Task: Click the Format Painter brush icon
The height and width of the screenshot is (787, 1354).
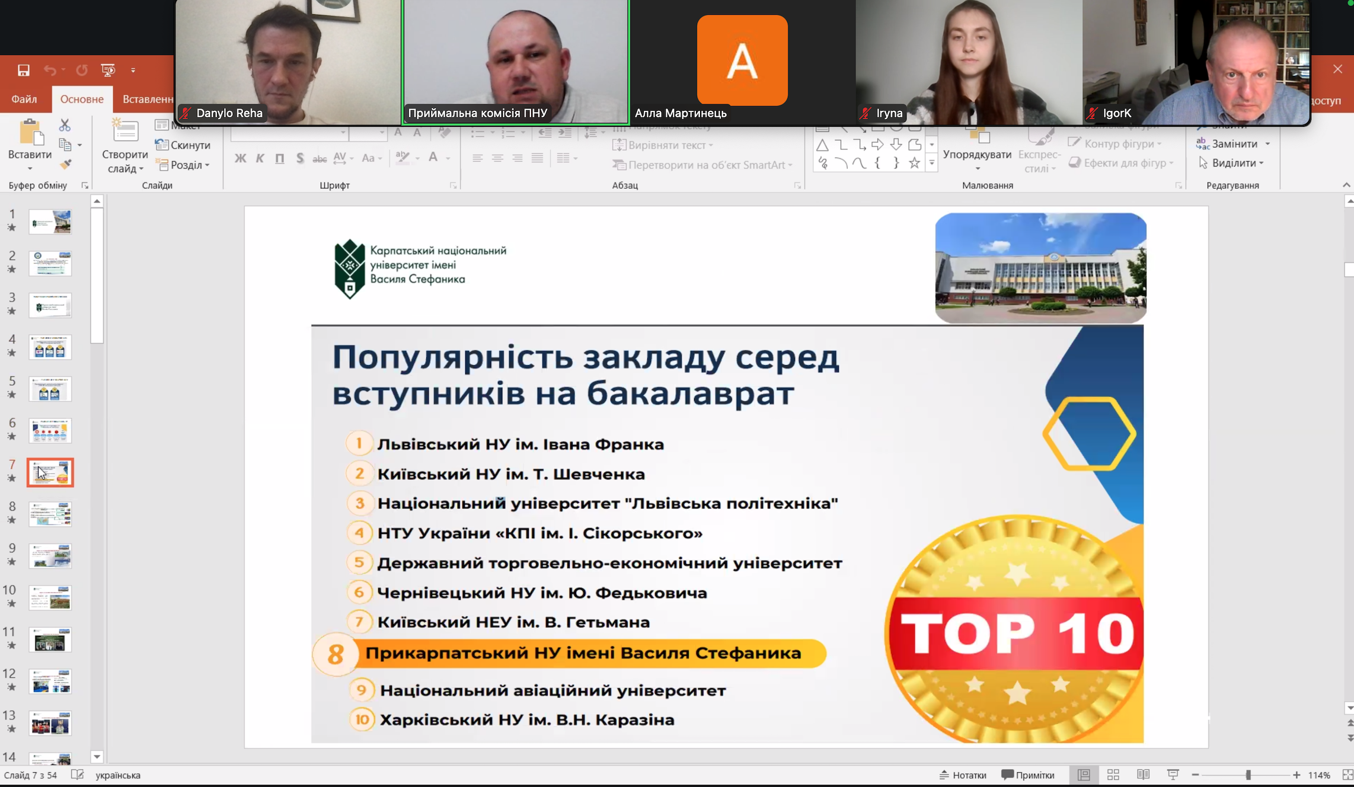Action: click(65, 164)
